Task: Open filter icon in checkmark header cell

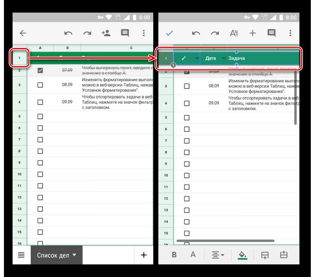Action: coord(196,58)
